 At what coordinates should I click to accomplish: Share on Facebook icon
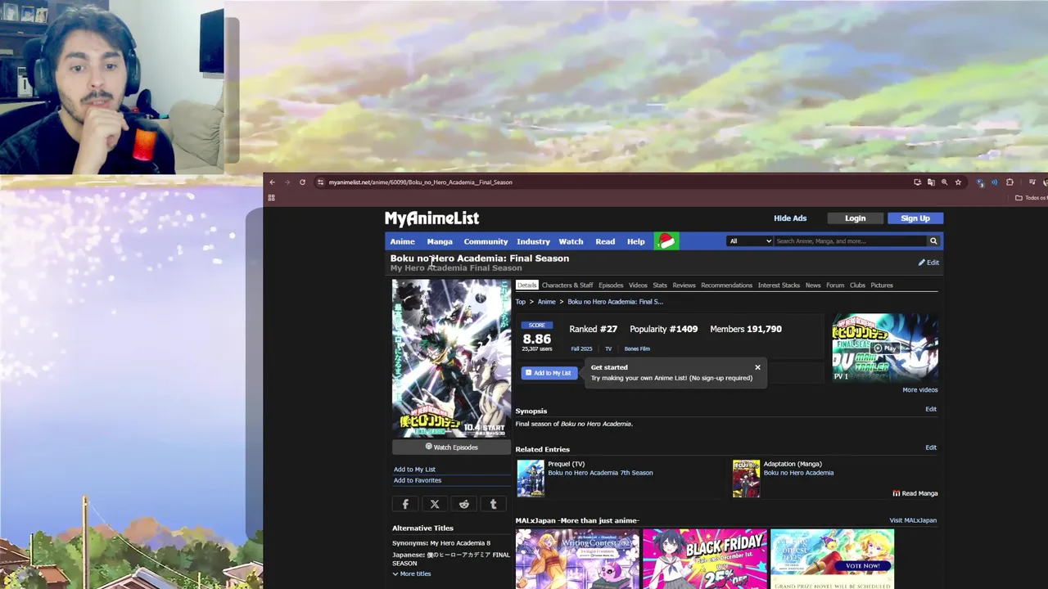coord(405,504)
